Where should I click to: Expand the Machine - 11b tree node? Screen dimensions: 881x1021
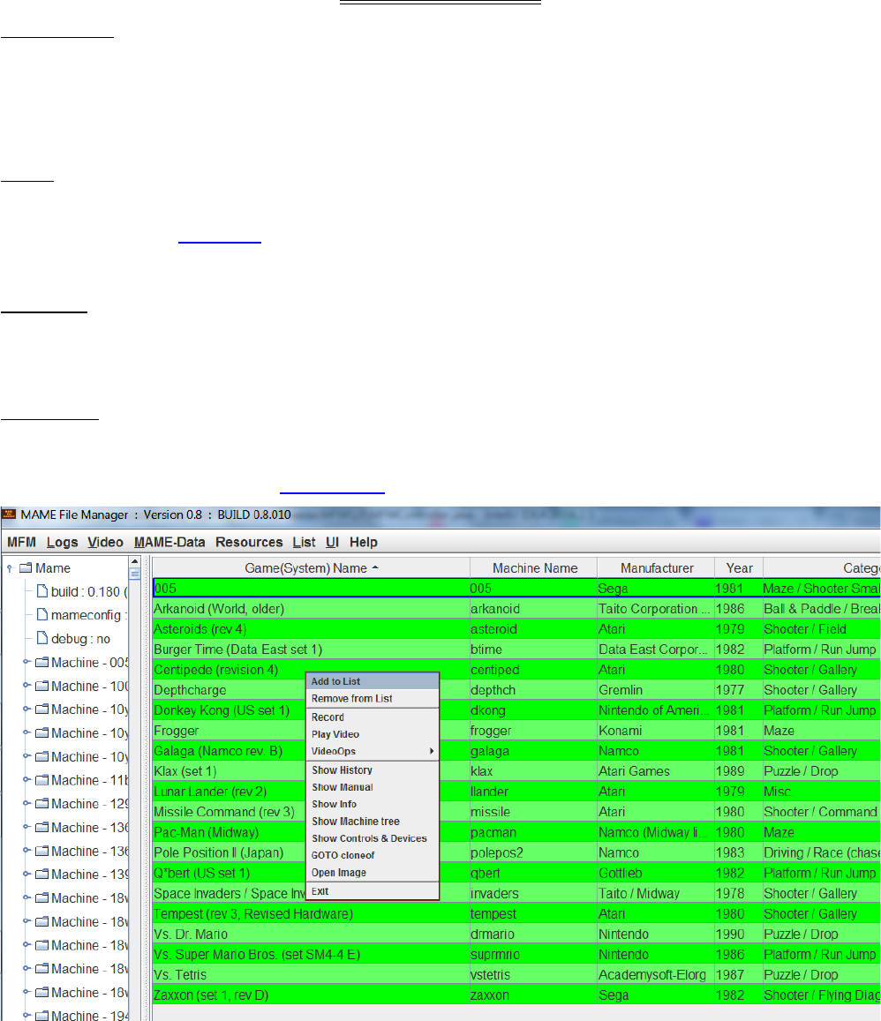[x=26, y=779]
